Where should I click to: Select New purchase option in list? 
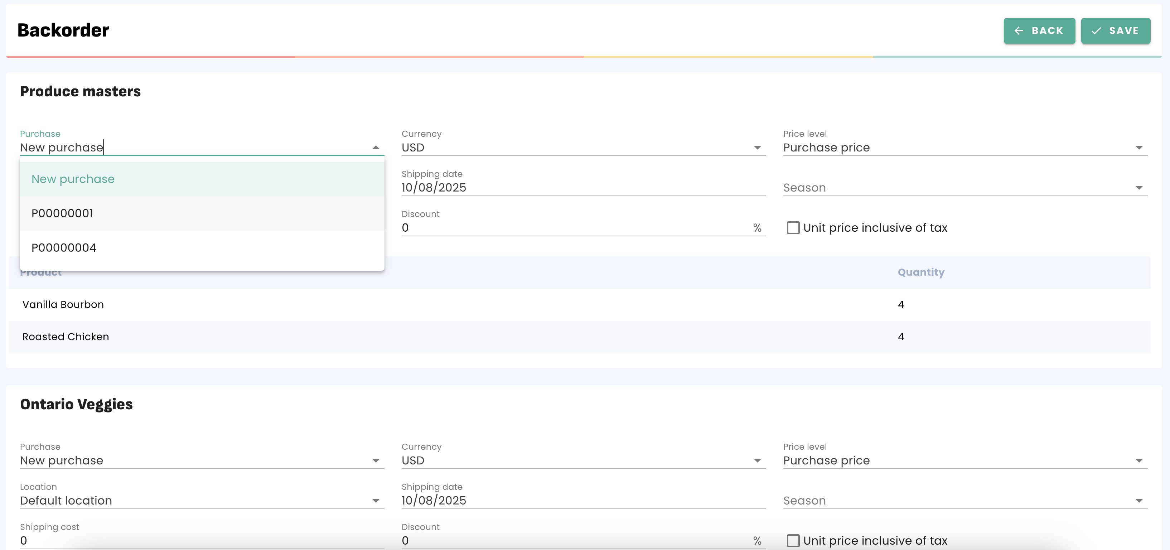(73, 179)
